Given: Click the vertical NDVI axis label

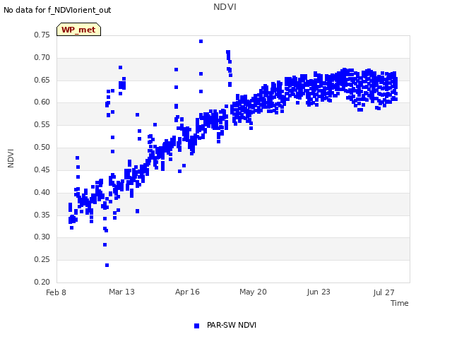Looking at the screenshot, I should click(11, 158).
